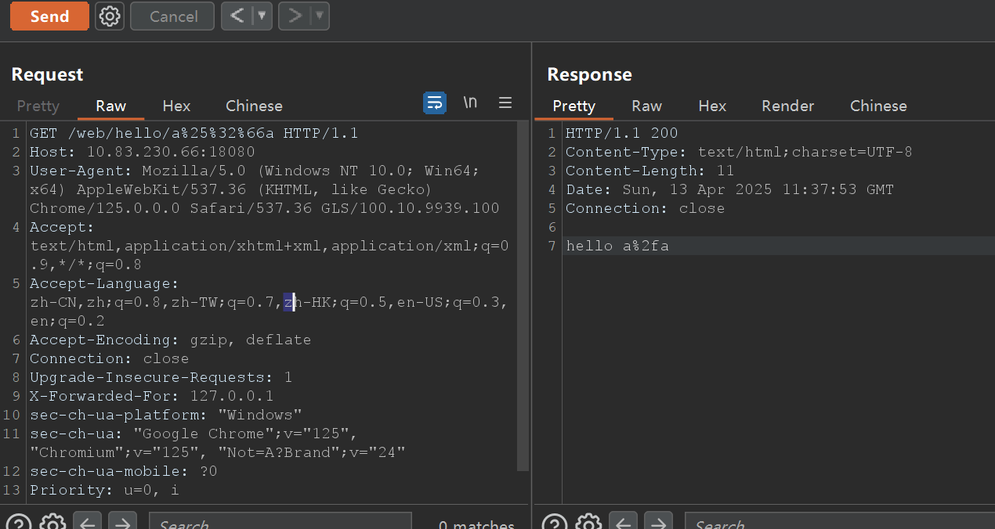The height and width of the screenshot is (529, 995).
Task: Open the back history dropdown arrow
Action: tap(262, 16)
